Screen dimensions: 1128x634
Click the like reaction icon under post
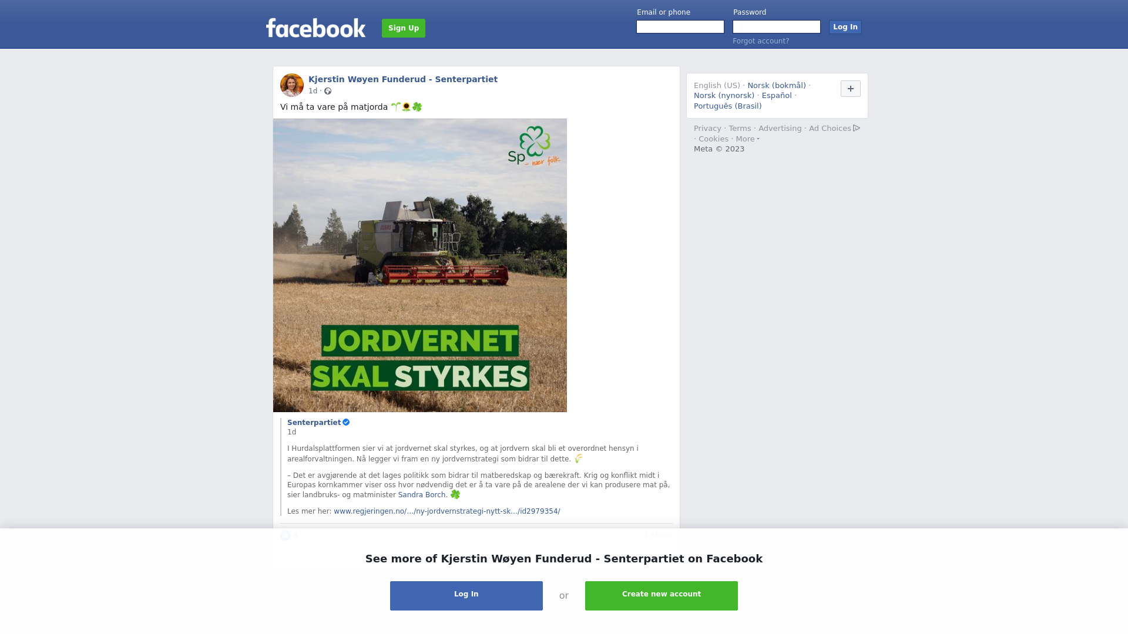286,535
